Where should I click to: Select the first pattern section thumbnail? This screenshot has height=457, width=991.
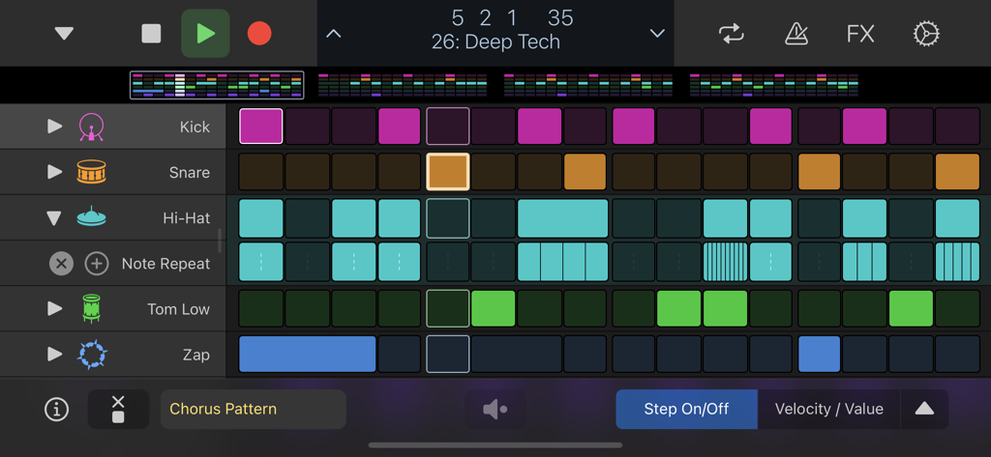click(217, 85)
